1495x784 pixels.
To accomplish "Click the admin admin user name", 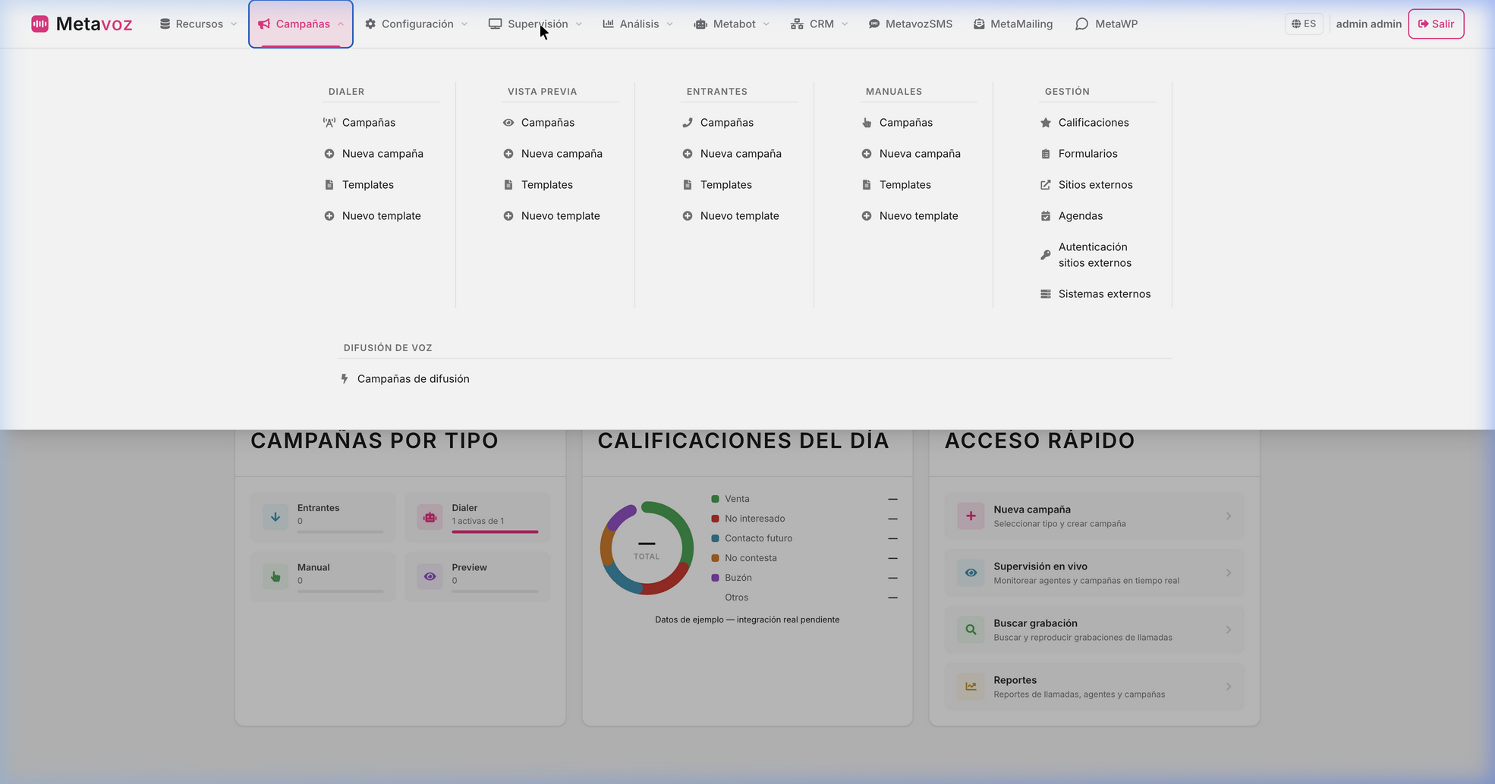I will point(1368,24).
